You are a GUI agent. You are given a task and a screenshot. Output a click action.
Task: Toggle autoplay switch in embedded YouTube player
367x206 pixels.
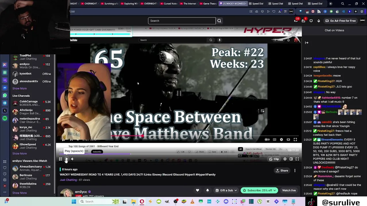point(267,140)
